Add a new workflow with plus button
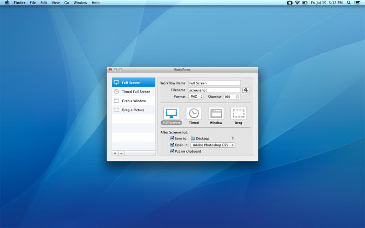 click(115, 153)
